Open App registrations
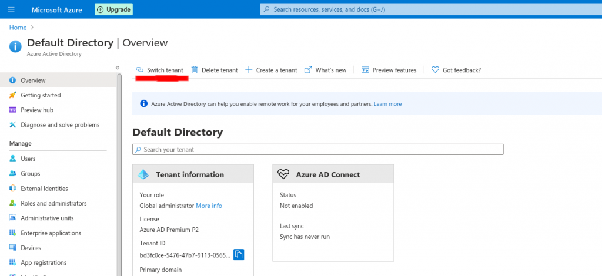Image resolution: width=602 pixels, height=276 pixels. pos(44,262)
